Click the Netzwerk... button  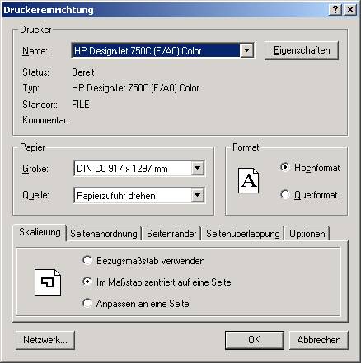(45, 340)
